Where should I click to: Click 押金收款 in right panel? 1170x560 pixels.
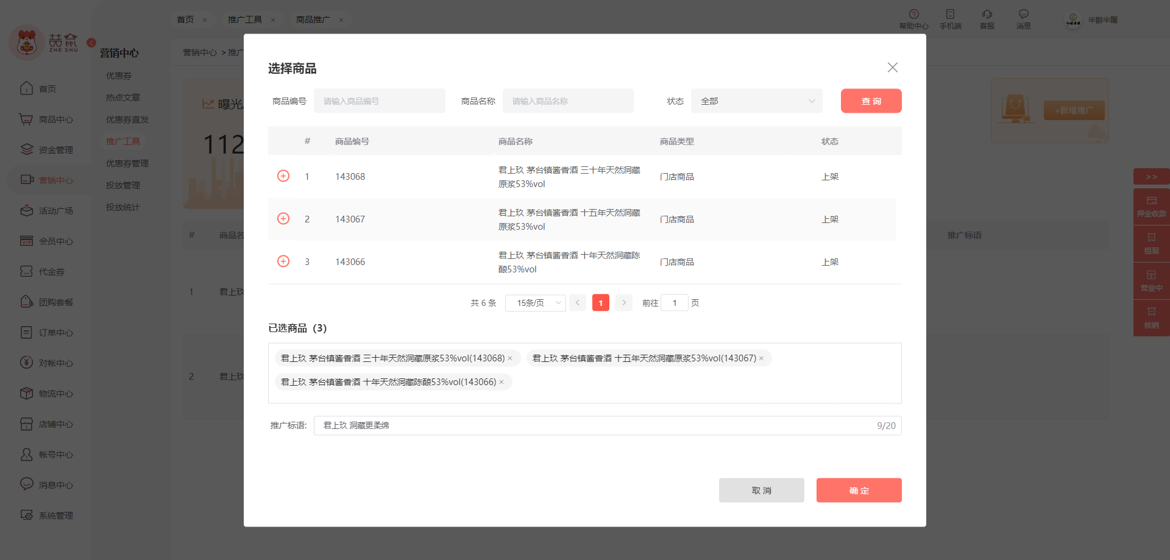click(1151, 207)
